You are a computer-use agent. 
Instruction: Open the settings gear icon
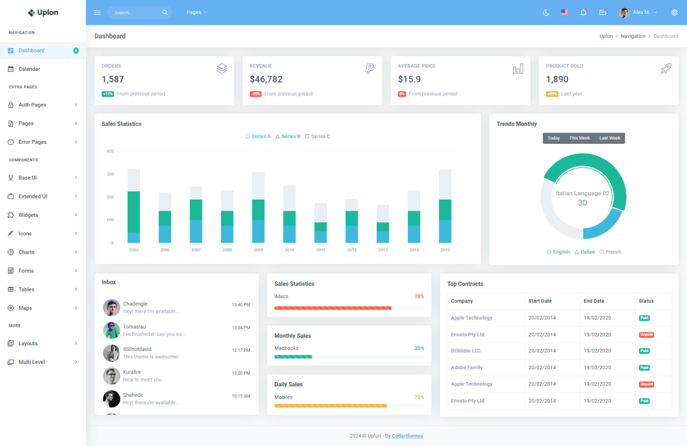[675, 12]
